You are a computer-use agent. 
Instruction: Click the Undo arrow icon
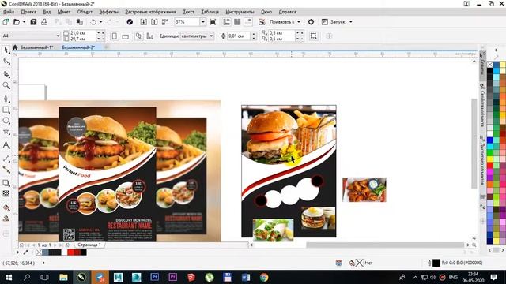point(93,22)
